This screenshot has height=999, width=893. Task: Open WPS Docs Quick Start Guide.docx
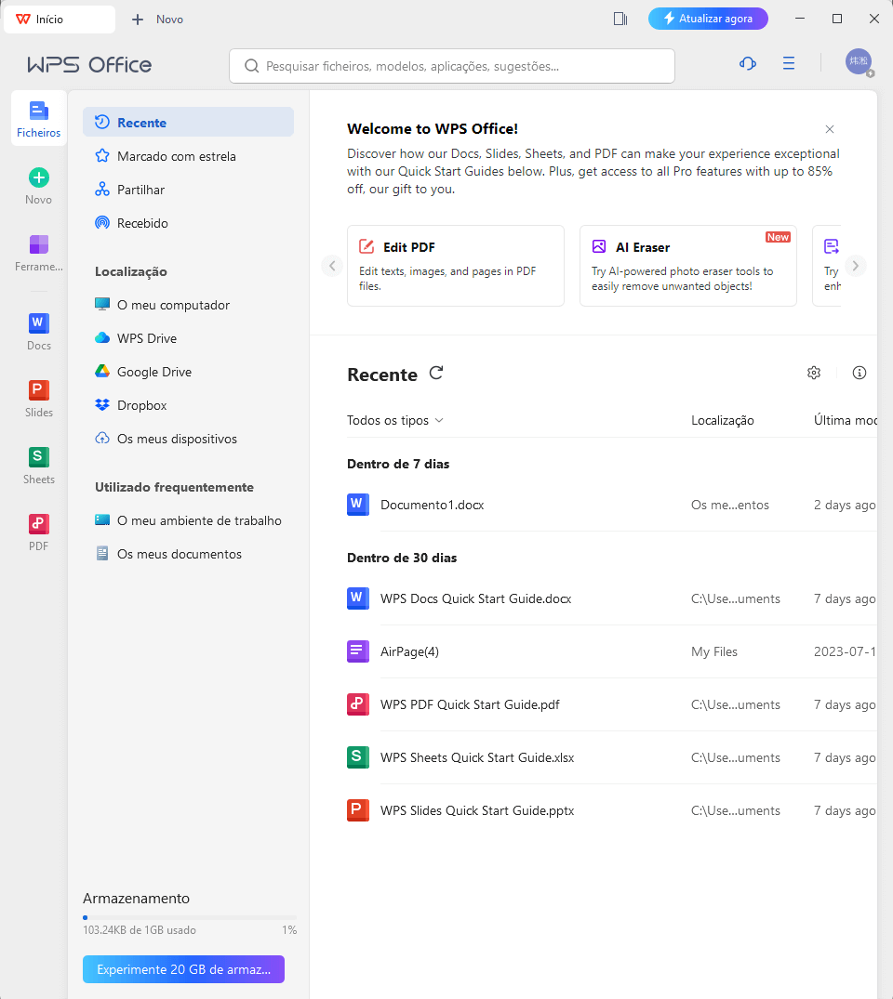pos(612,598)
